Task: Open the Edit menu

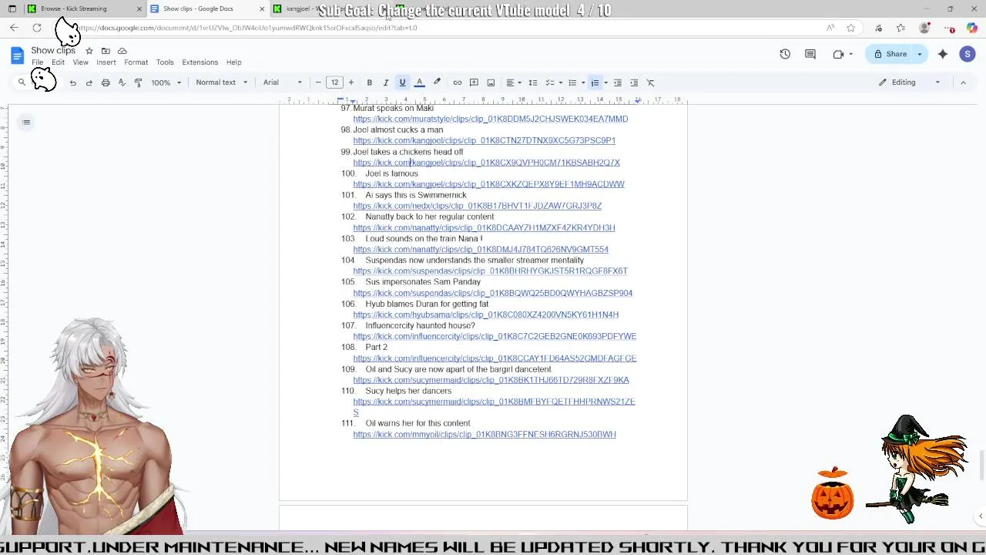Action: (x=58, y=62)
